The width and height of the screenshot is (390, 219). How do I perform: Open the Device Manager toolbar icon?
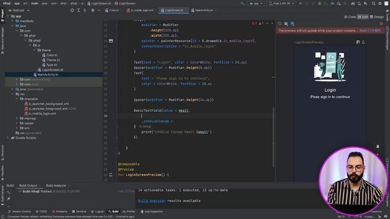coord(359,4)
